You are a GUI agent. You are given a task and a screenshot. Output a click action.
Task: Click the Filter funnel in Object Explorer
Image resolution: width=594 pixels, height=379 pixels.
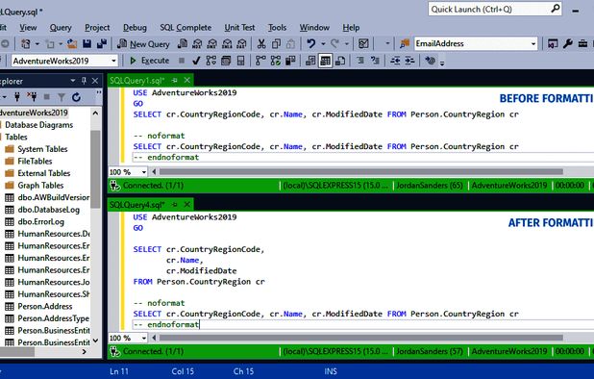(62, 98)
